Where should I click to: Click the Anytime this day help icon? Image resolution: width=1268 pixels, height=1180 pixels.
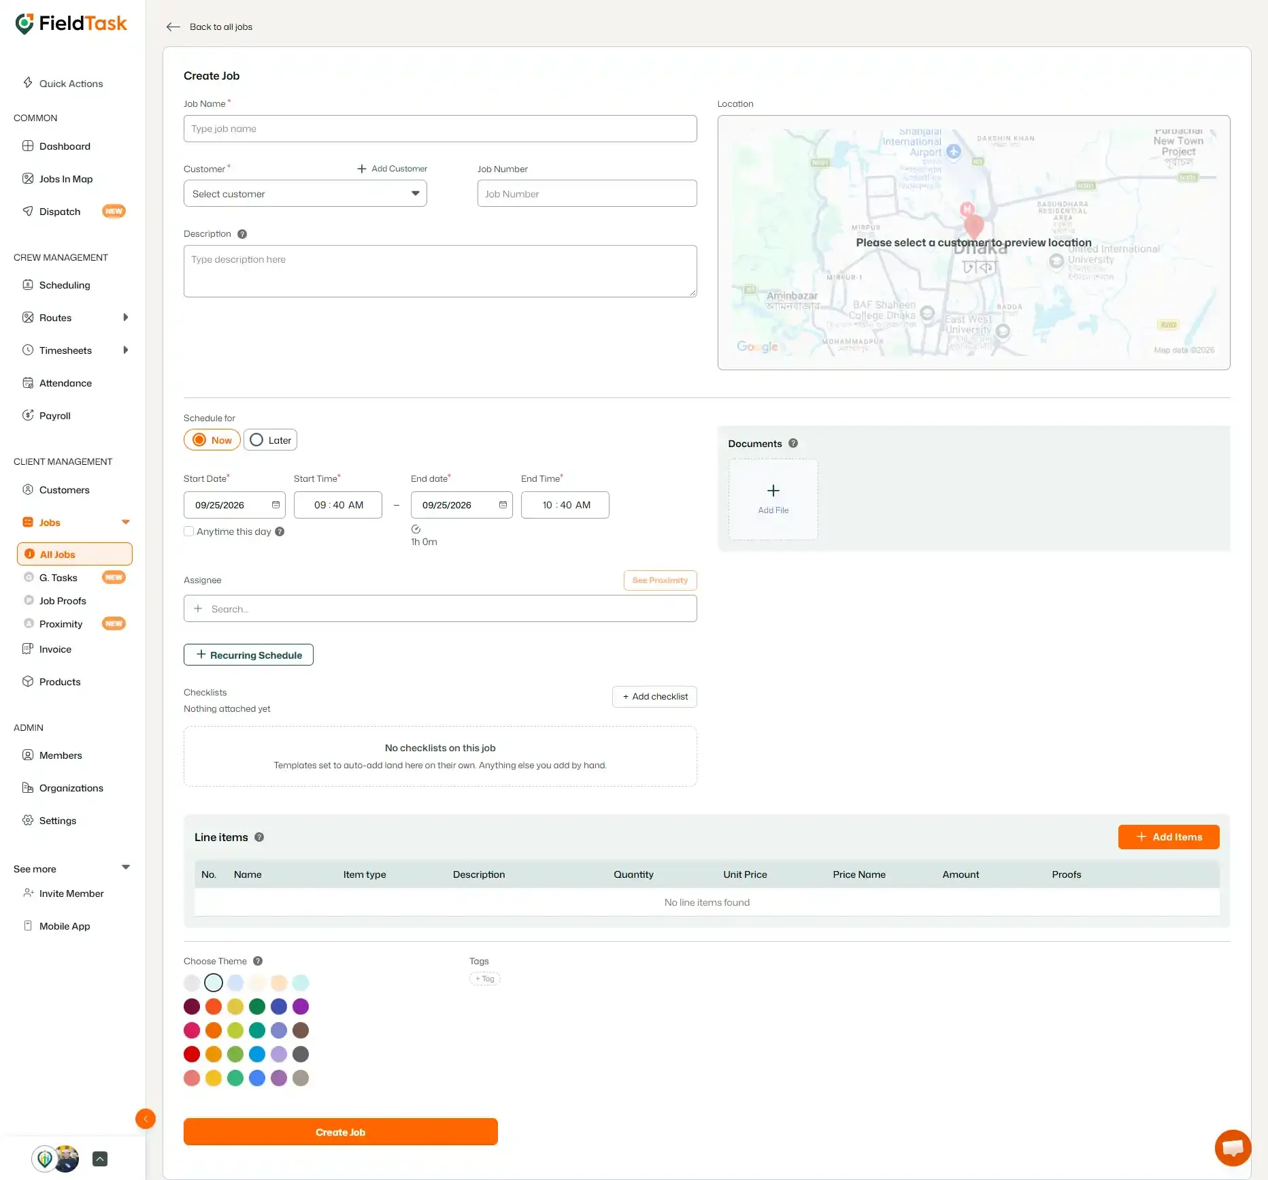280,531
